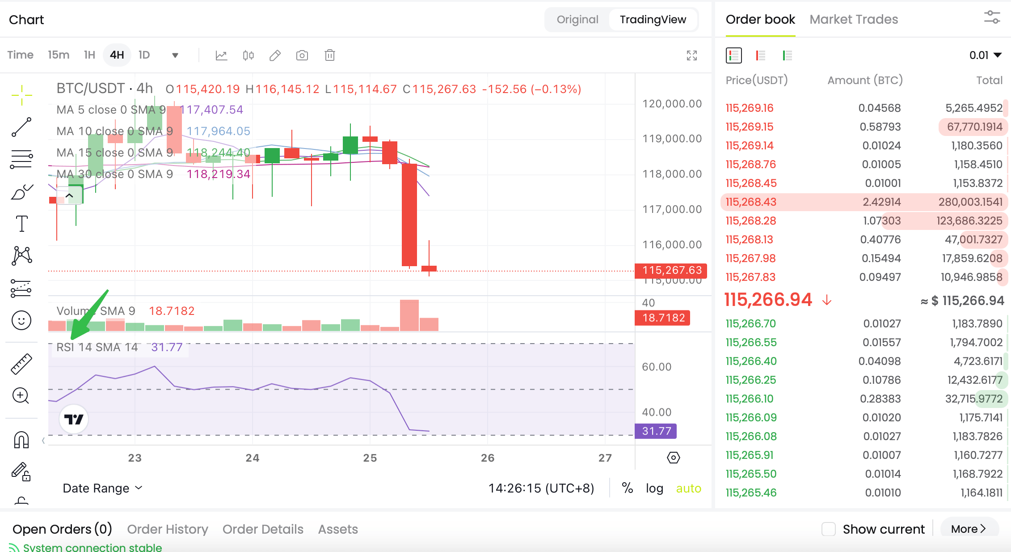Image resolution: width=1011 pixels, height=552 pixels.
Task: Click the RSI 14 SMA 14 legend
Action: click(x=97, y=347)
